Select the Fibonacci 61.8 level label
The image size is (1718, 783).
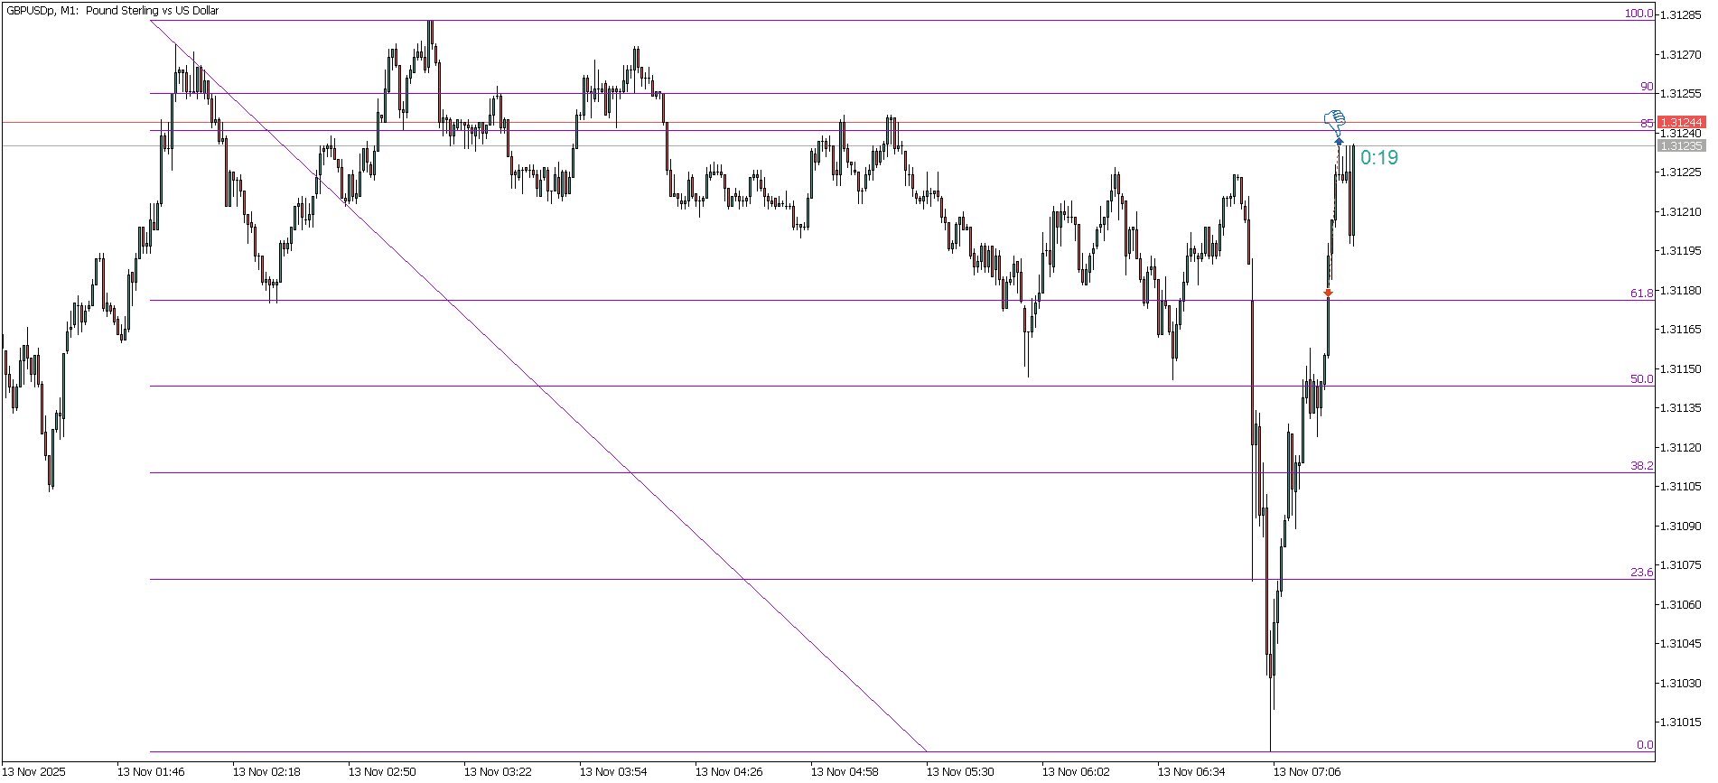pos(1641,294)
